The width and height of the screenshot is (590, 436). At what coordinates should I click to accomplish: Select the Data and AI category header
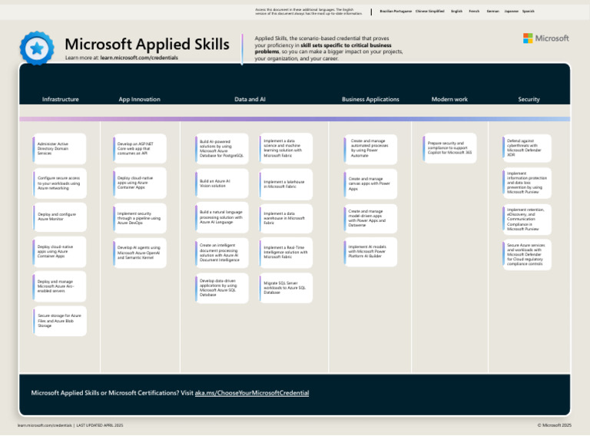(x=250, y=99)
